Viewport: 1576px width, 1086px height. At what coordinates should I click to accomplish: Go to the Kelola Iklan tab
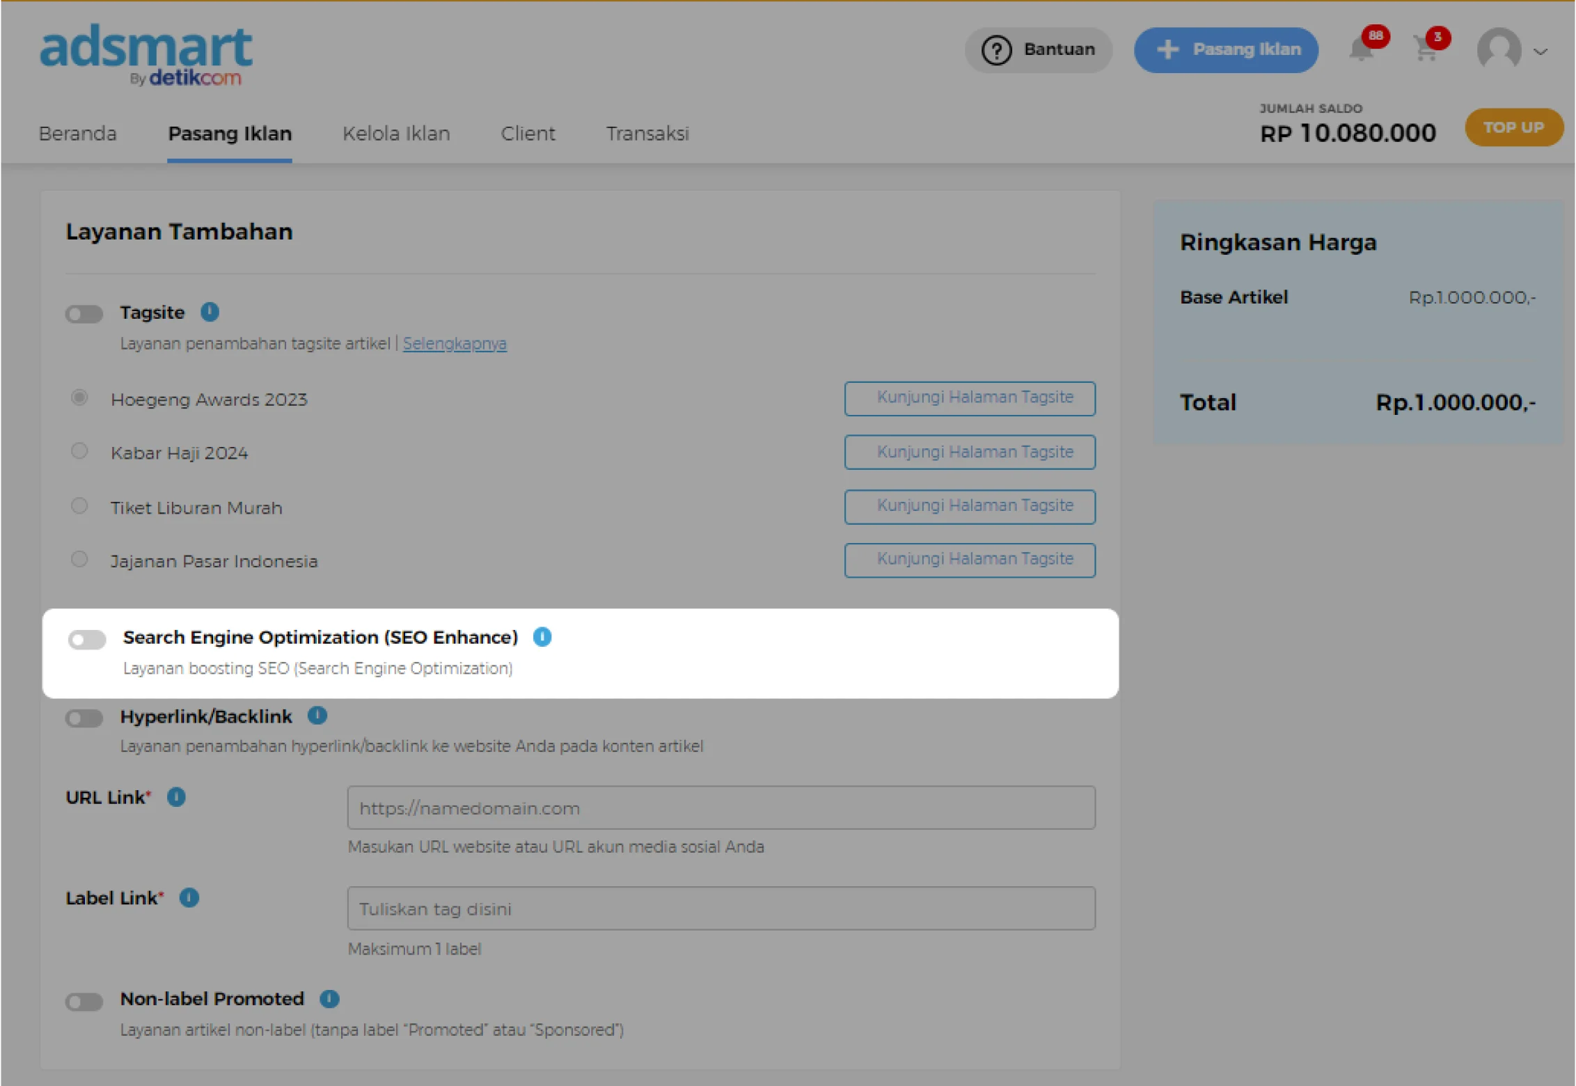click(x=396, y=134)
